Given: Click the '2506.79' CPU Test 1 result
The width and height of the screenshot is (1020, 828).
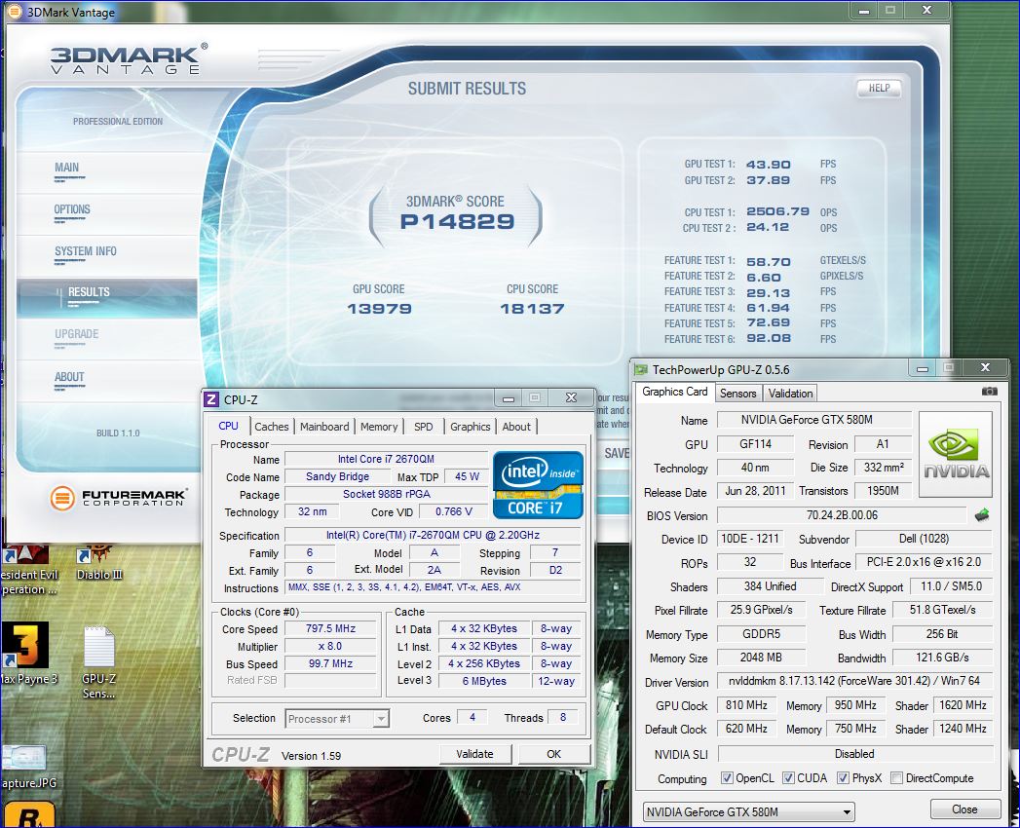Looking at the screenshot, I should (x=778, y=211).
